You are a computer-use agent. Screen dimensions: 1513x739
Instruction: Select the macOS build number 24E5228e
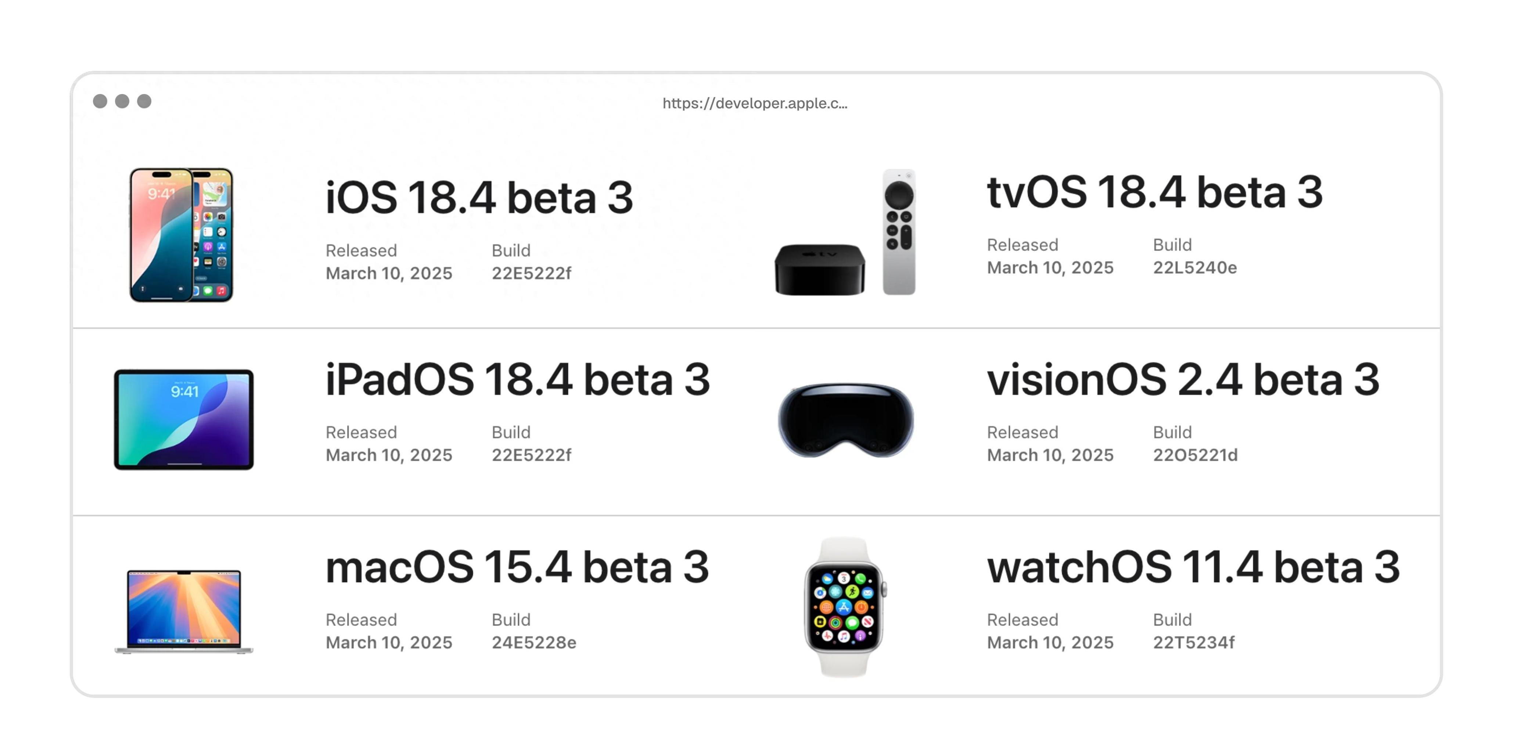(x=533, y=643)
